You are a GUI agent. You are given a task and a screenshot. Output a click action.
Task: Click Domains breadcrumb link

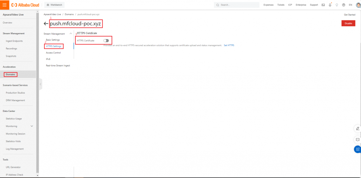69,14
